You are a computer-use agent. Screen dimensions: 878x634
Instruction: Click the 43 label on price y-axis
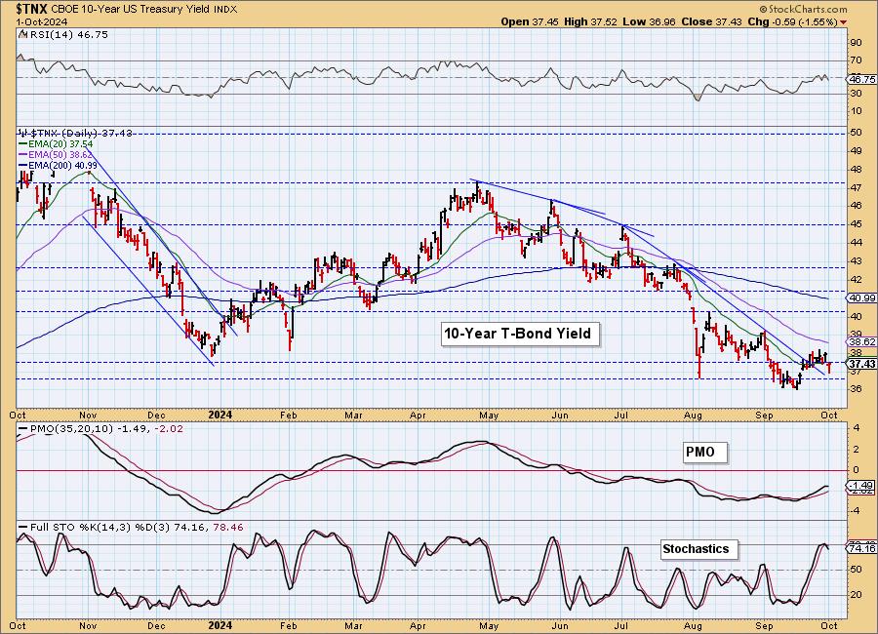point(857,261)
